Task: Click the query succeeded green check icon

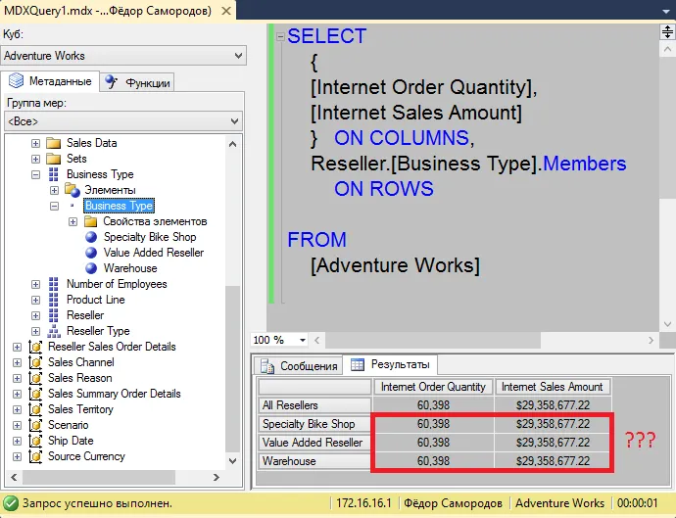Action: tap(11, 503)
